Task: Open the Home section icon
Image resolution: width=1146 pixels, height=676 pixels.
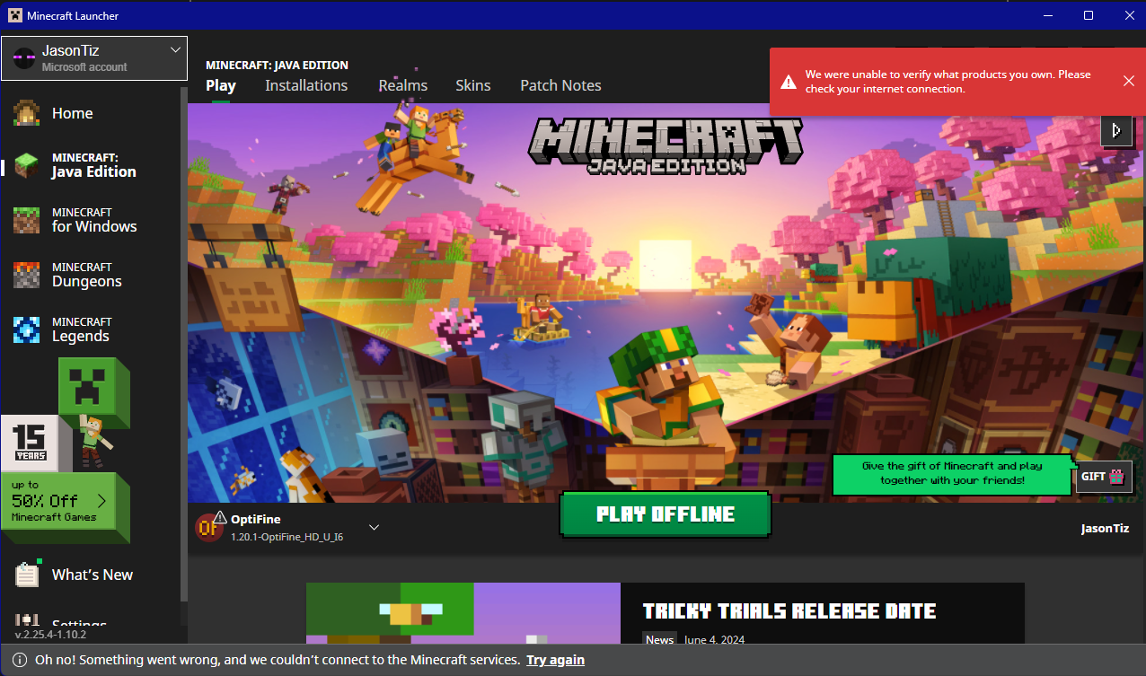Action: click(x=26, y=113)
